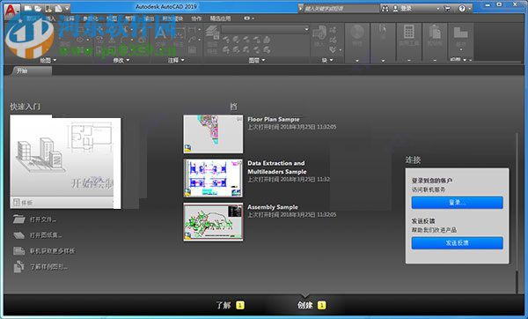Expand the 修改 panel dropdown
This screenshot has height=319, width=528.
pos(121,60)
